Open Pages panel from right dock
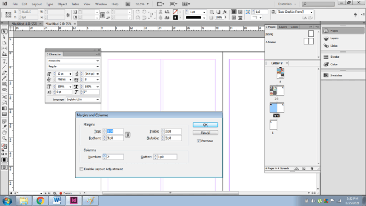 point(343,31)
